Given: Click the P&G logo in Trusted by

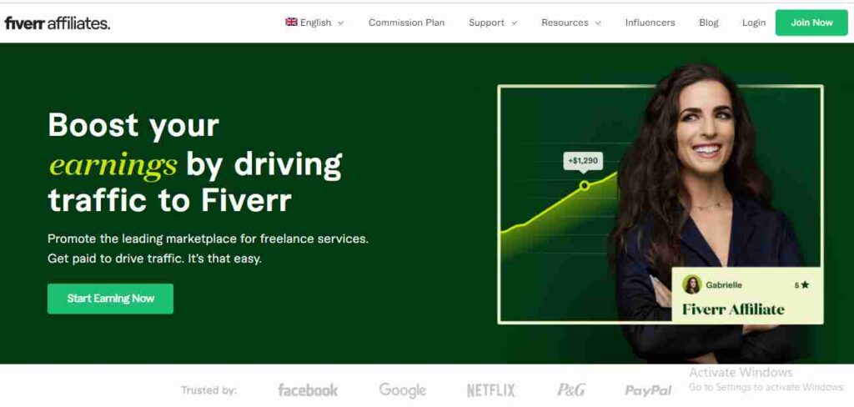Looking at the screenshot, I should point(570,390).
